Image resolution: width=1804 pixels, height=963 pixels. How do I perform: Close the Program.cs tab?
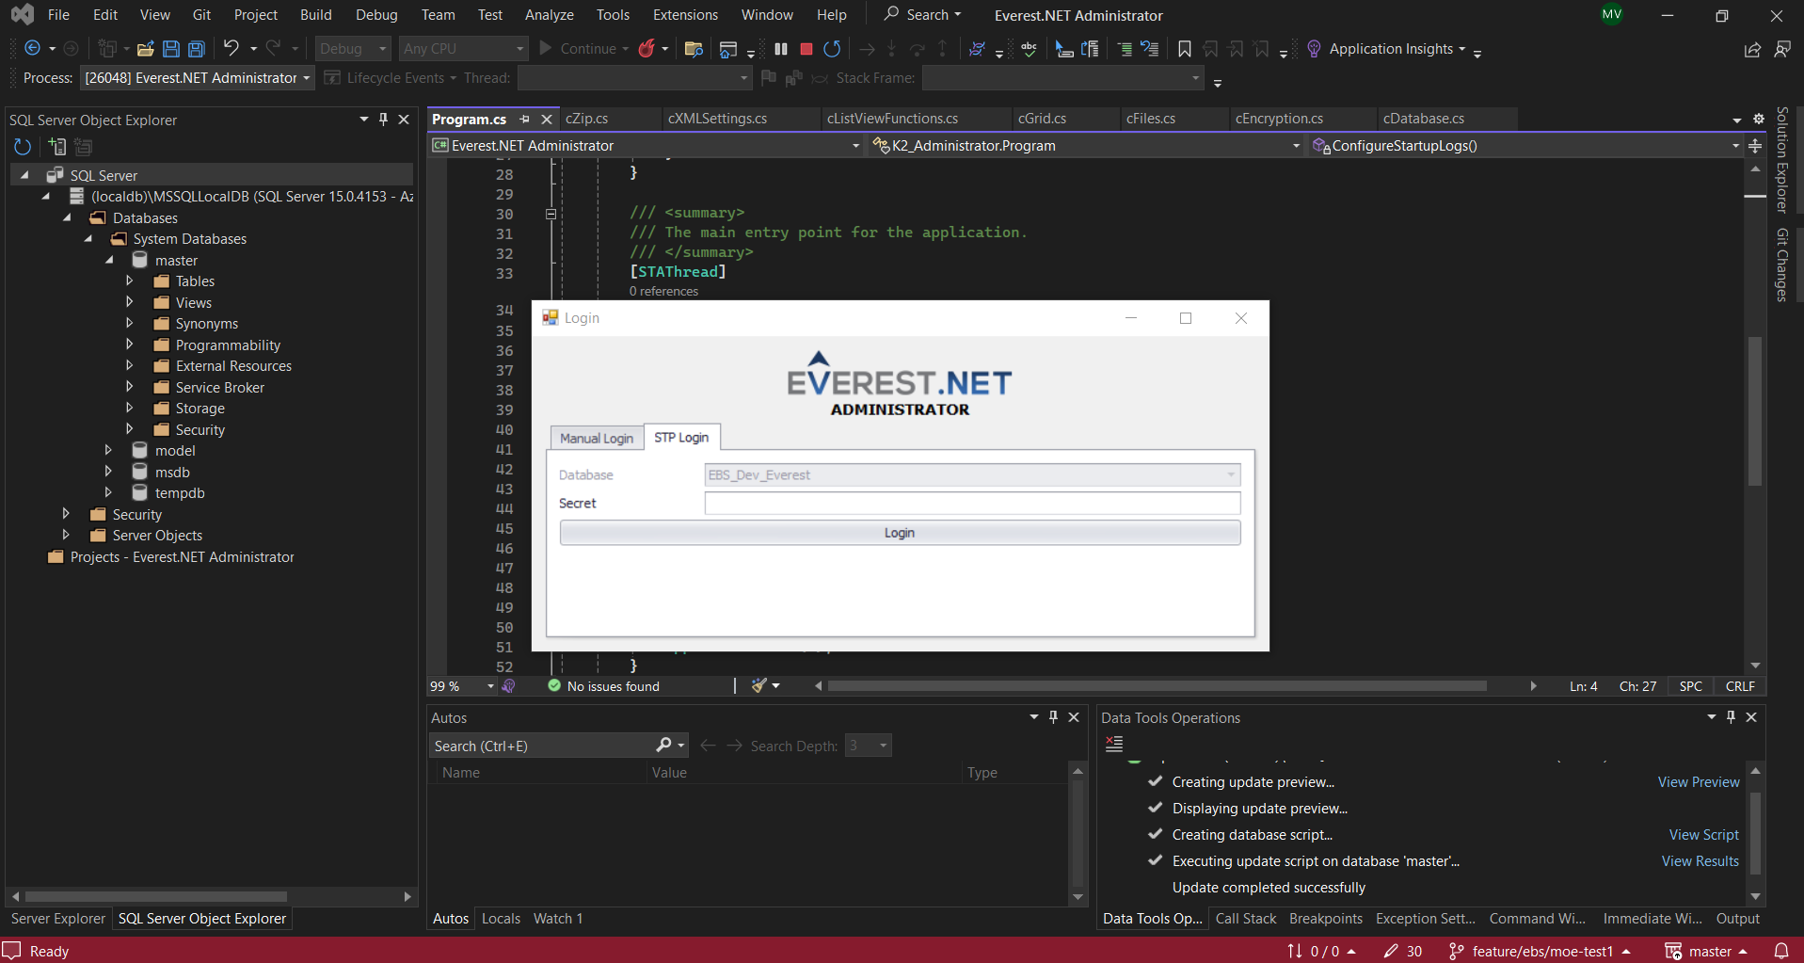point(546,120)
